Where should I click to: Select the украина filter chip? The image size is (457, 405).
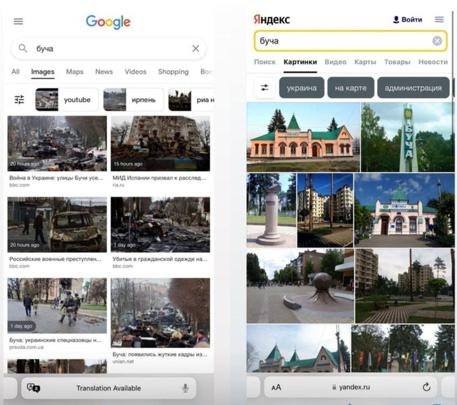[x=302, y=88]
